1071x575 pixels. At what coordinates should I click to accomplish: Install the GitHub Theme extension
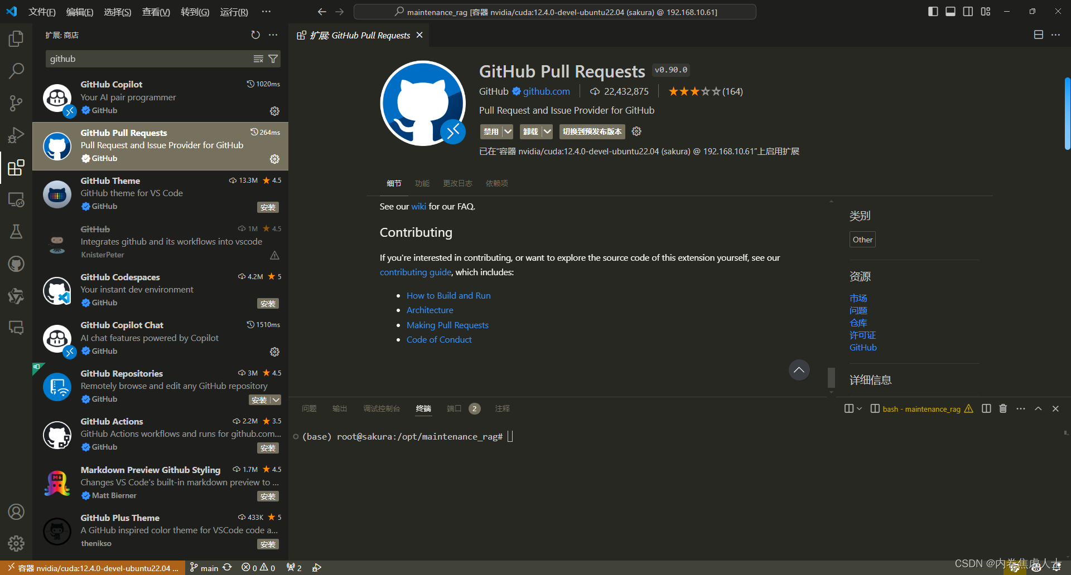pyautogui.click(x=268, y=207)
